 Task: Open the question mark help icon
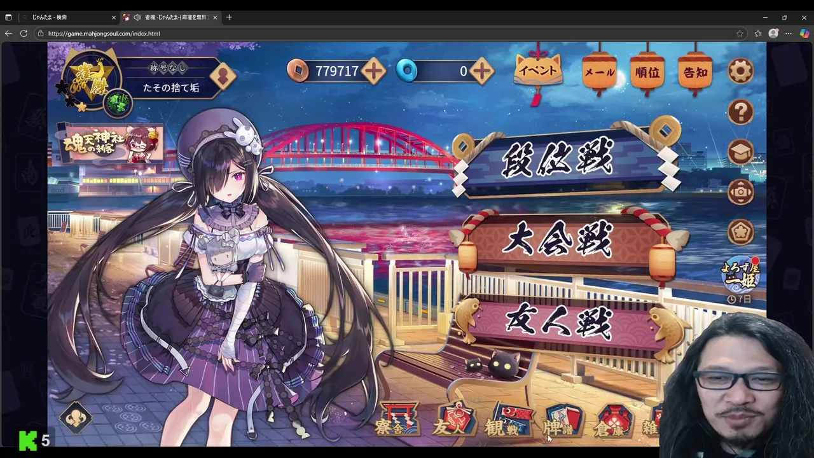pyautogui.click(x=740, y=112)
